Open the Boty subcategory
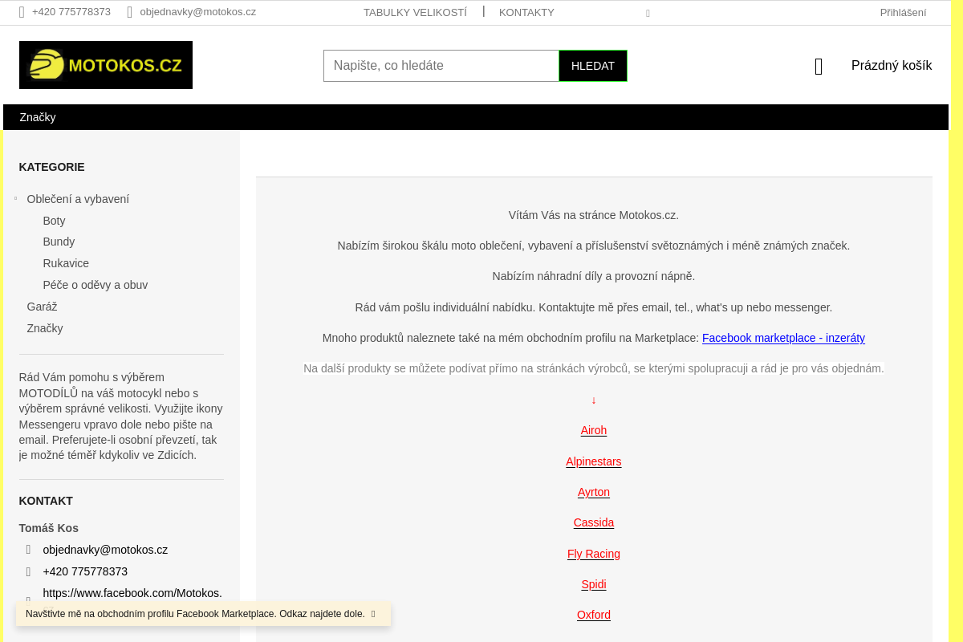 [x=54, y=221]
